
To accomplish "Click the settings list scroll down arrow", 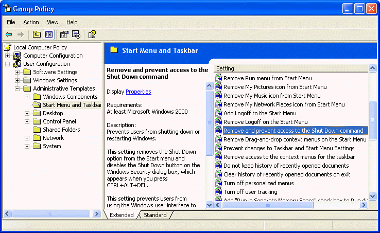I will coord(372,196).
